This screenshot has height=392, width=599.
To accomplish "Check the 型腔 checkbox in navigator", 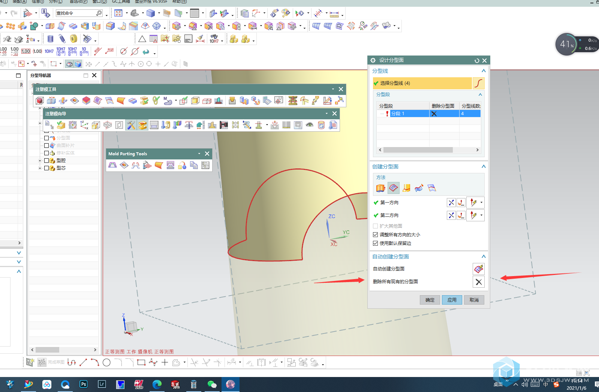I will (46, 161).
